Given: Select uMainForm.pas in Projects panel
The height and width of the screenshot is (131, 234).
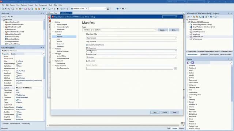Looking at the screenshot, I should point(198,36).
